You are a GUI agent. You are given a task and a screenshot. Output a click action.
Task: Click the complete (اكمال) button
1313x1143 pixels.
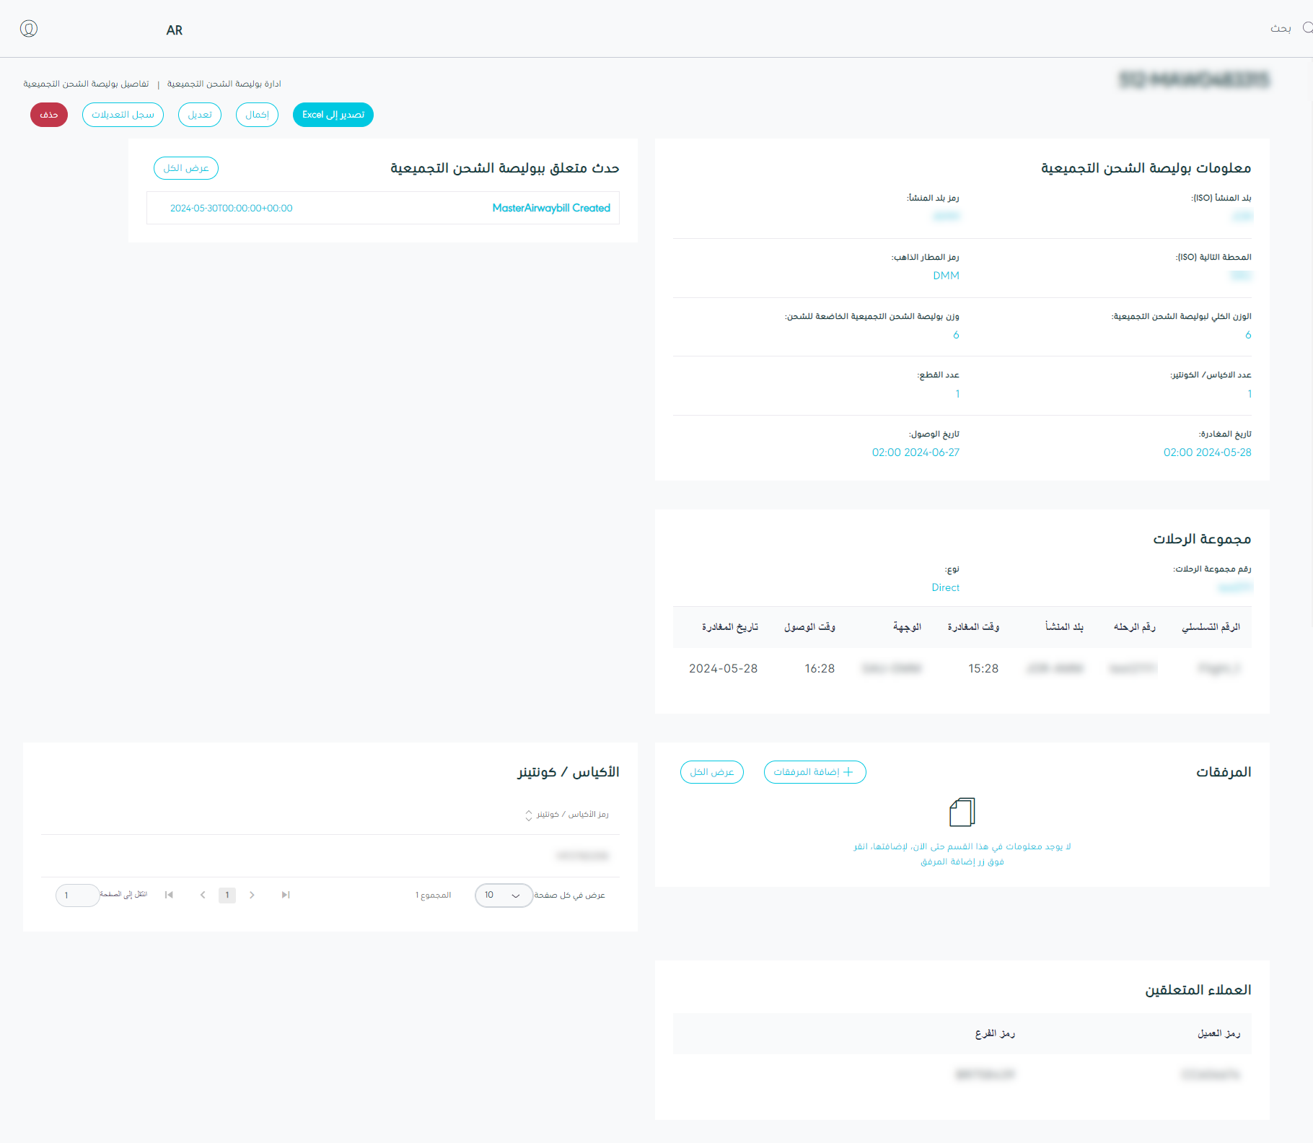257,115
